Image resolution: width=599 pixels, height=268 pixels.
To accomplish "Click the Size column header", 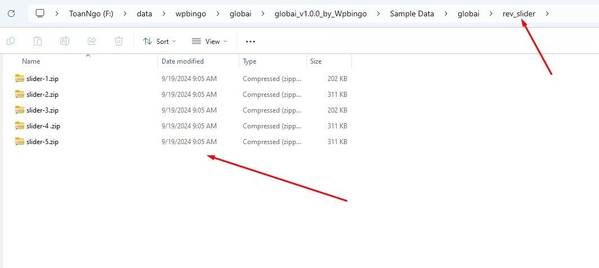I will tap(316, 61).
